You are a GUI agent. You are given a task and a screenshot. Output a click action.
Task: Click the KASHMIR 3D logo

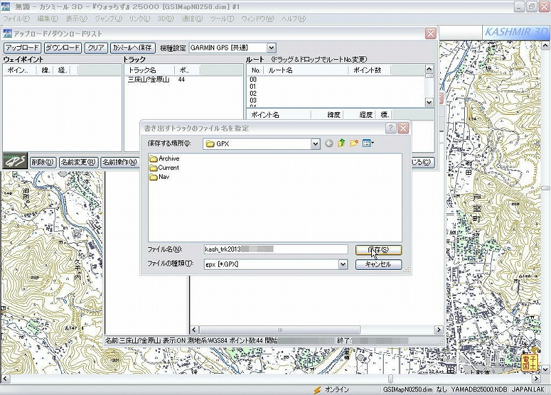click(x=515, y=32)
